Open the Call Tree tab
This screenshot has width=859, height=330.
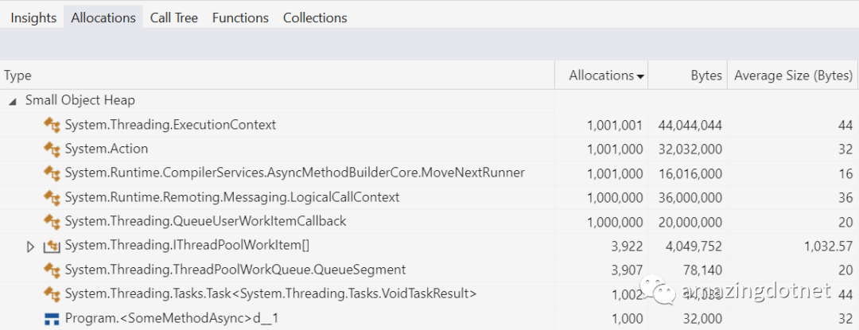pos(174,17)
